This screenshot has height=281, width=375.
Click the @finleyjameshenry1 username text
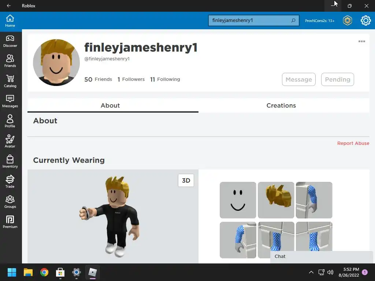[107, 59]
